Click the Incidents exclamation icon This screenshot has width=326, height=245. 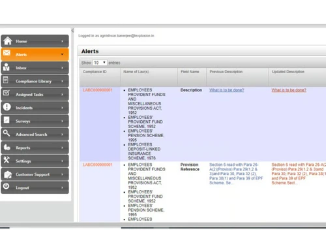(x=7, y=106)
